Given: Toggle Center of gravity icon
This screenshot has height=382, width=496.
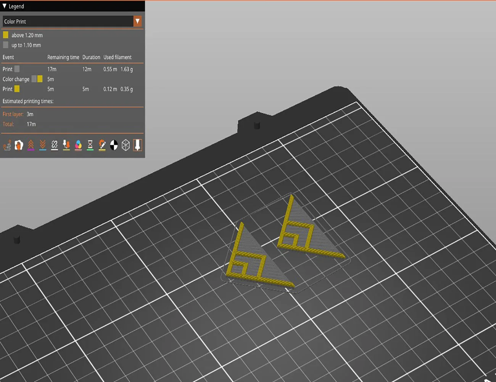Looking at the screenshot, I should pyautogui.click(x=114, y=145).
